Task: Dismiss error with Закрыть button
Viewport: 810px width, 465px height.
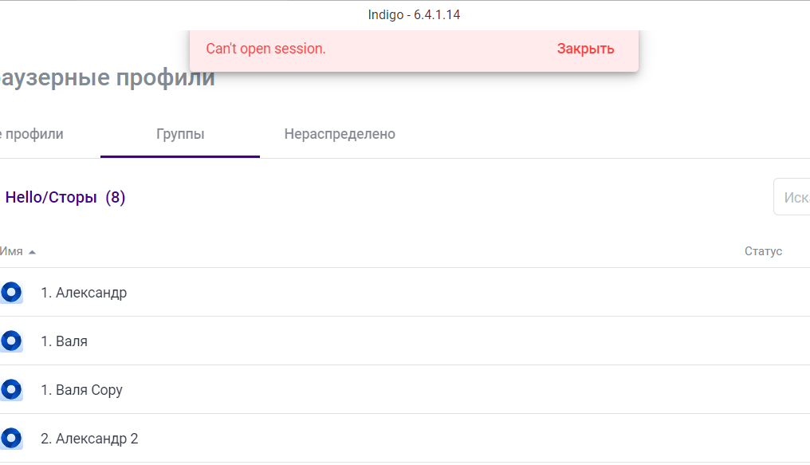Action: (x=585, y=49)
